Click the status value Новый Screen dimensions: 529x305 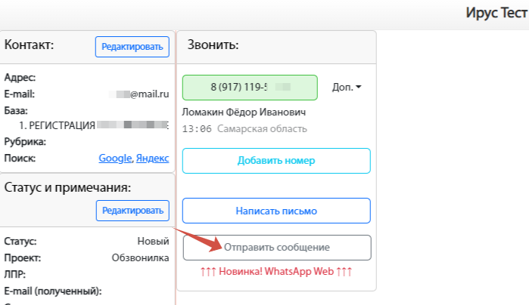point(153,242)
